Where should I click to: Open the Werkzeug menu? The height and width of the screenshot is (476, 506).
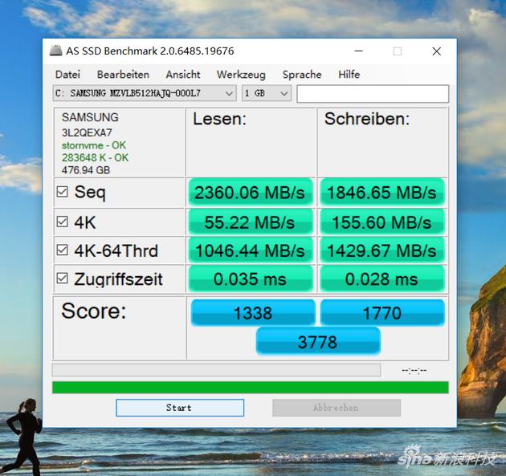coord(241,75)
